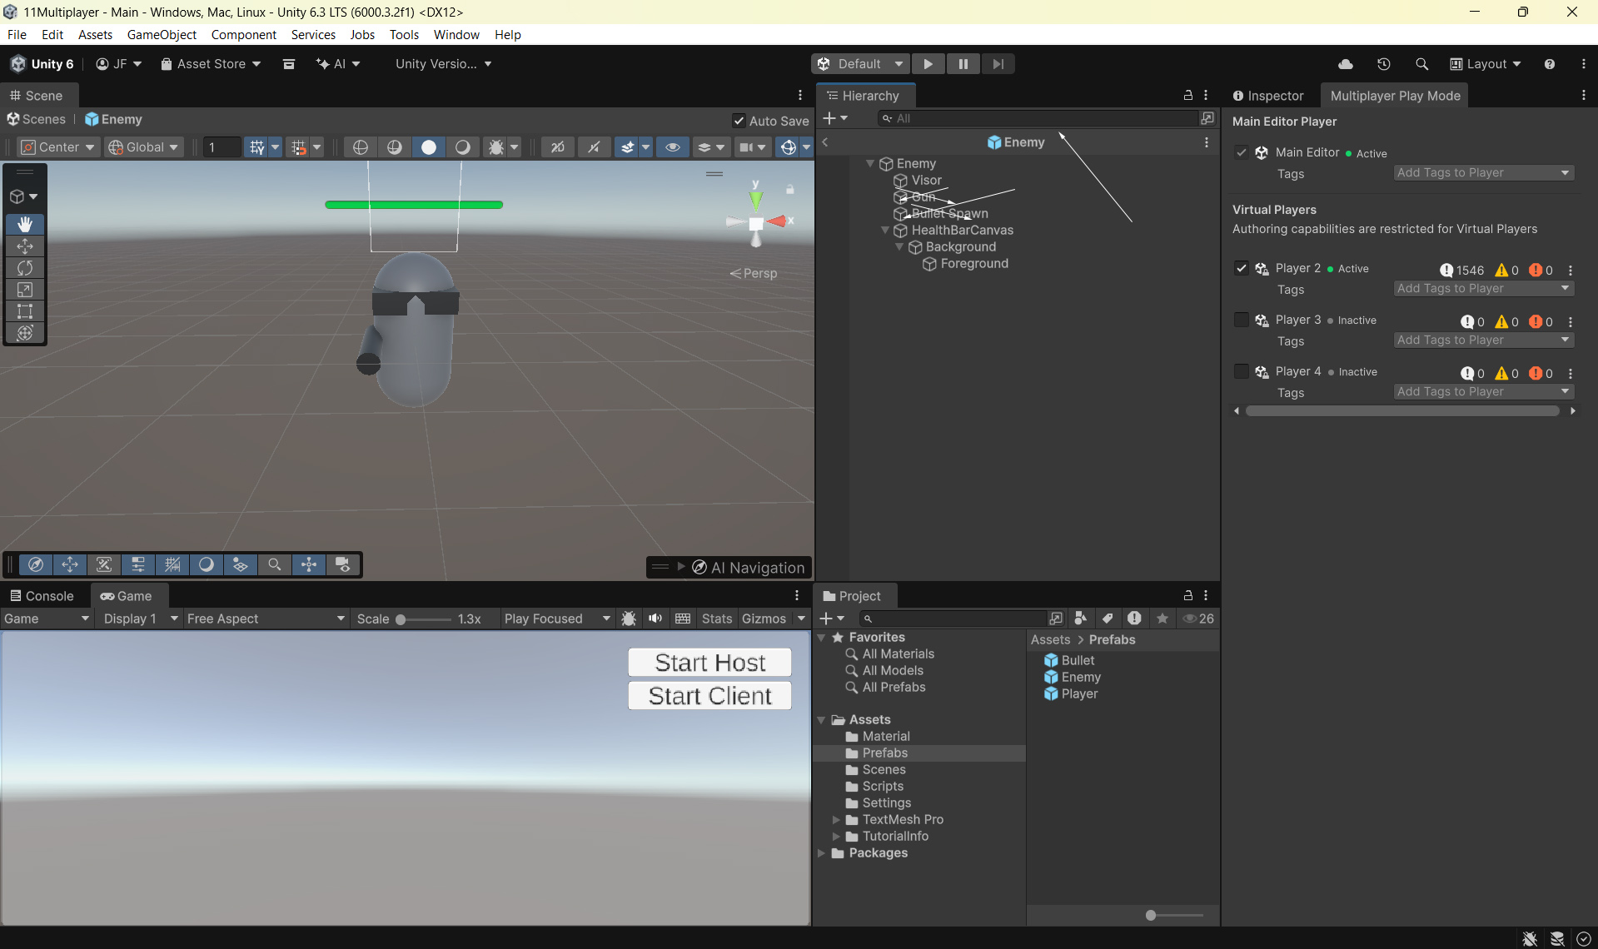
Task: Click the Start Client button
Action: coord(709,696)
